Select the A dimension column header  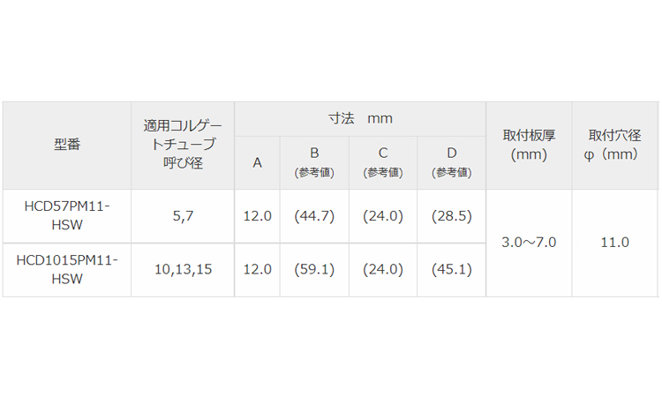point(257,162)
